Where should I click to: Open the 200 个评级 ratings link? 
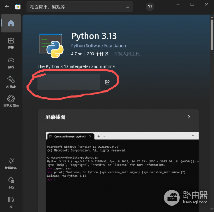pos(98,54)
